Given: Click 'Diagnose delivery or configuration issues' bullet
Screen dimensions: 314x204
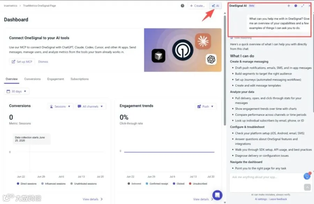Looking at the screenshot, I should click(x=262, y=156).
